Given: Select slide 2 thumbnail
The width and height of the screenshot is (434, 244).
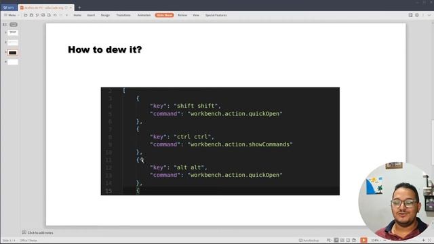Looking at the screenshot, I should point(13,43).
